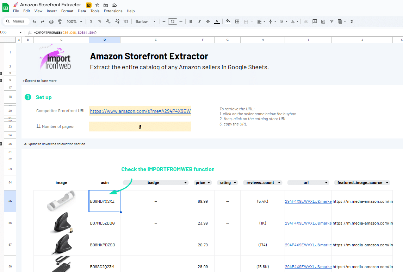Screen dimensions: 403x272
Task: Open the Barlow font dropdown
Action: pos(145,21)
